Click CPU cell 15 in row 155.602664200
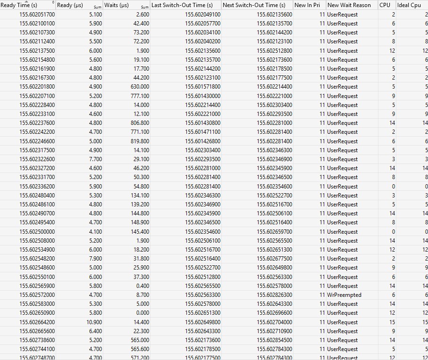428x360 pixels. tap(392, 322)
